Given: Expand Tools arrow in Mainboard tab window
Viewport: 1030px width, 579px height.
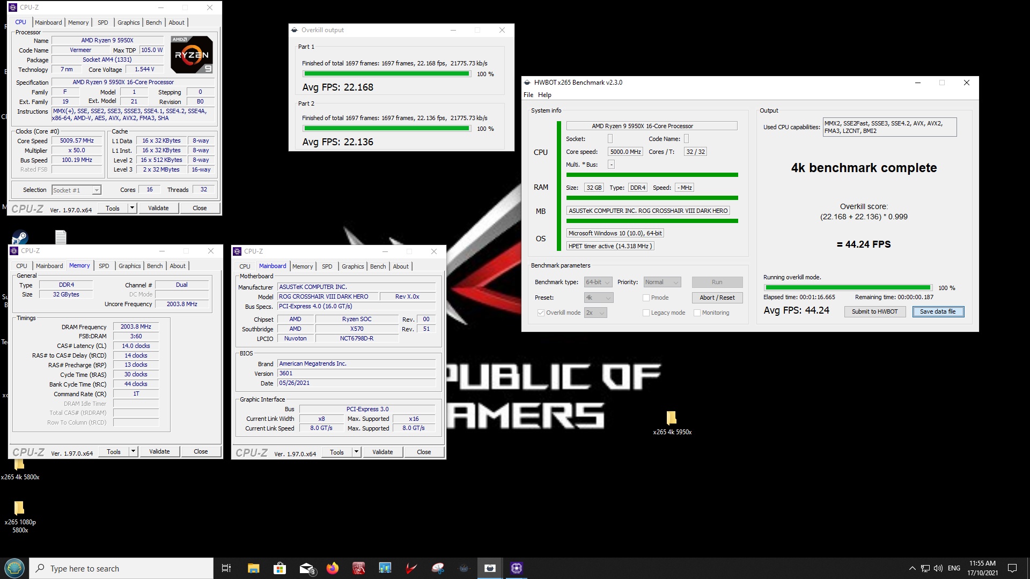Looking at the screenshot, I should [356, 452].
